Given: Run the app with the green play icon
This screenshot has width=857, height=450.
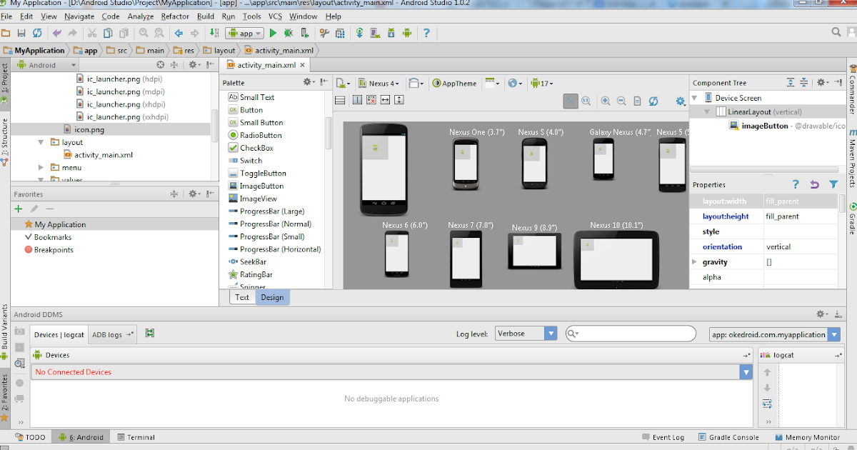Looking at the screenshot, I should pyautogui.click(x=273, y=32).
